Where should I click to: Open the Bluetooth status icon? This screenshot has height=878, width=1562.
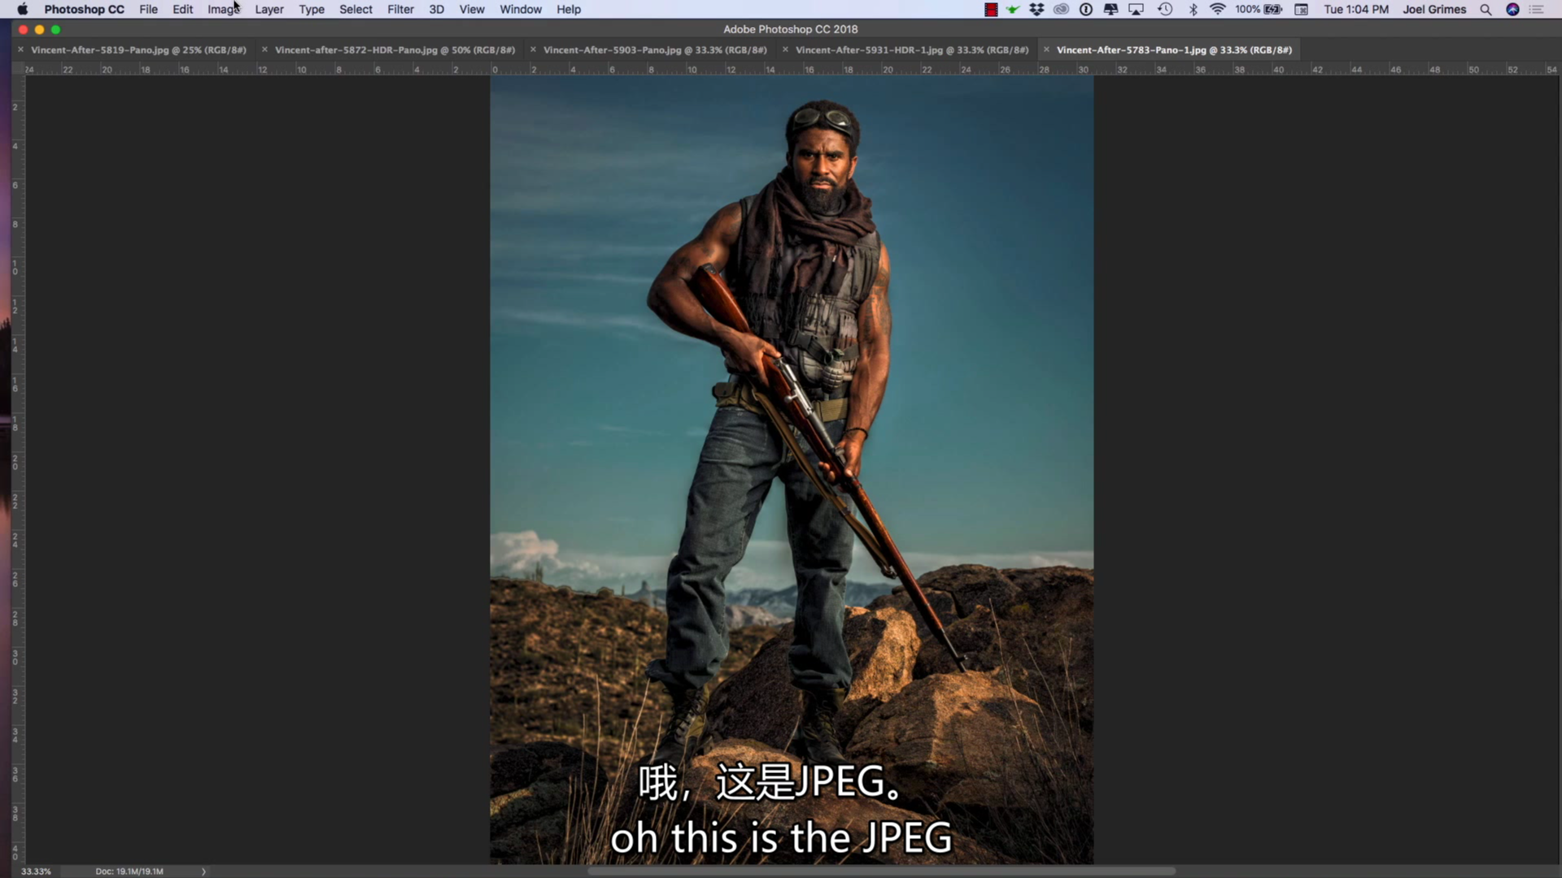point(1193,10)
